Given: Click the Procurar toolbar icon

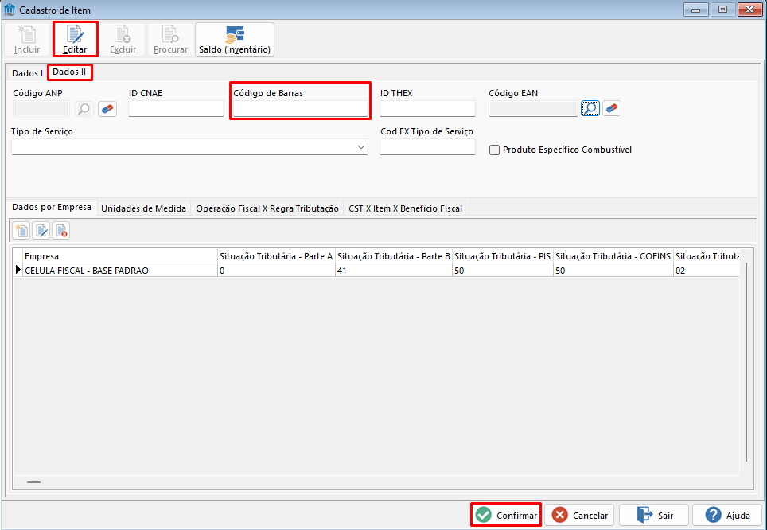Looking at the screenshot, I should tap(170, 39).
